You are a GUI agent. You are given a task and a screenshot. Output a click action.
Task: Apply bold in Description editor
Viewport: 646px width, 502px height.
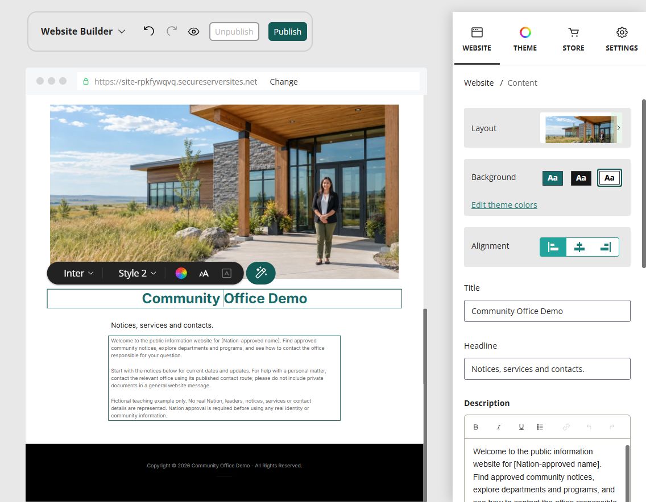(x=476, y=427)
